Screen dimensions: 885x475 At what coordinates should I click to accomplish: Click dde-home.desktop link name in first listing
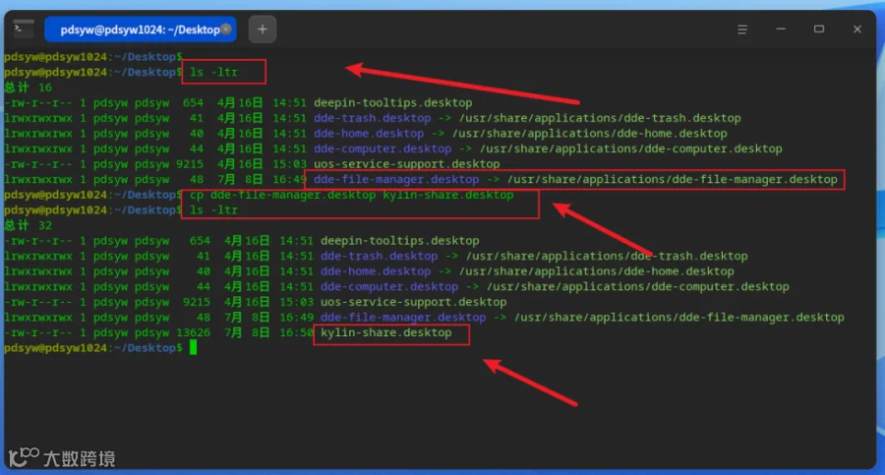pos(369,134)
